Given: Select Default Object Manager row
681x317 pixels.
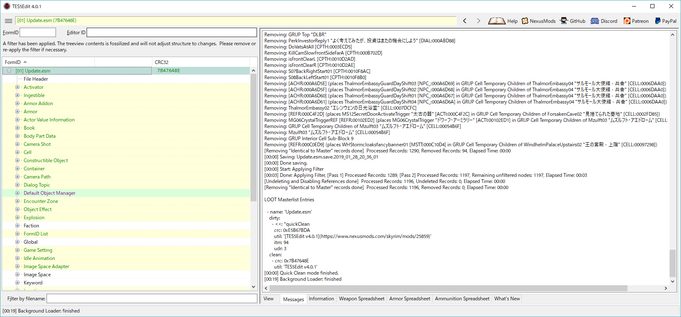Looking at the screenshot, I should click(126, 193).
